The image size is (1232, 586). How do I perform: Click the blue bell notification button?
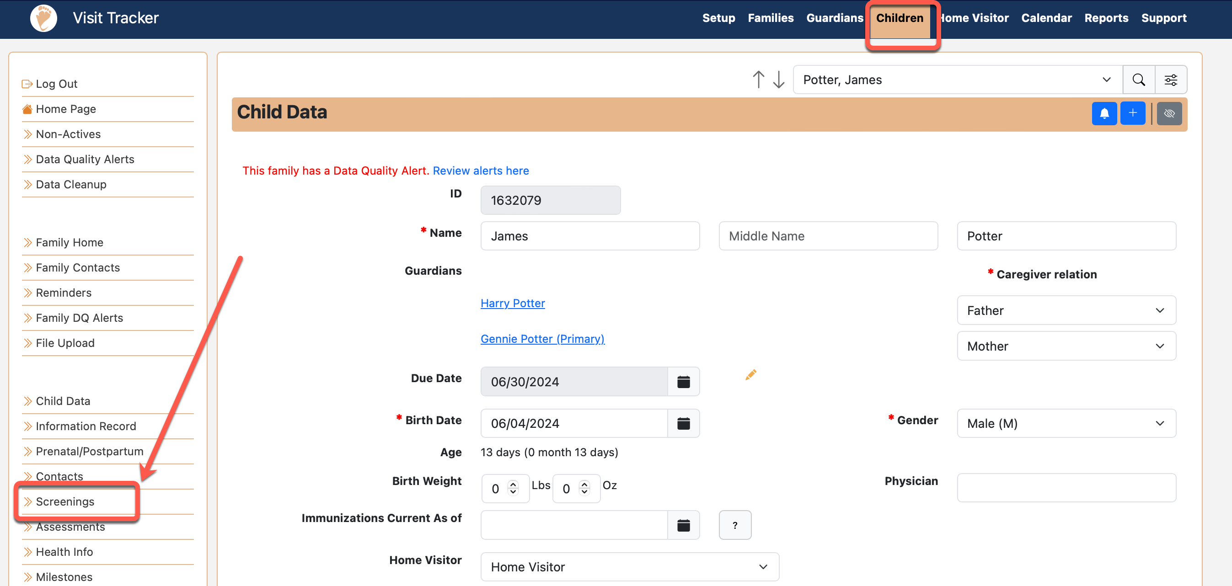click(1104, 113)
